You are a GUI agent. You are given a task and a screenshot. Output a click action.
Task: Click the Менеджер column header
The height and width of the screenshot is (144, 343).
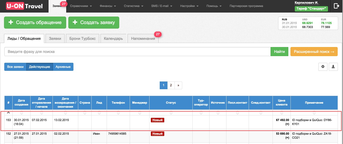pyautogui.click(x=140, y=103)
